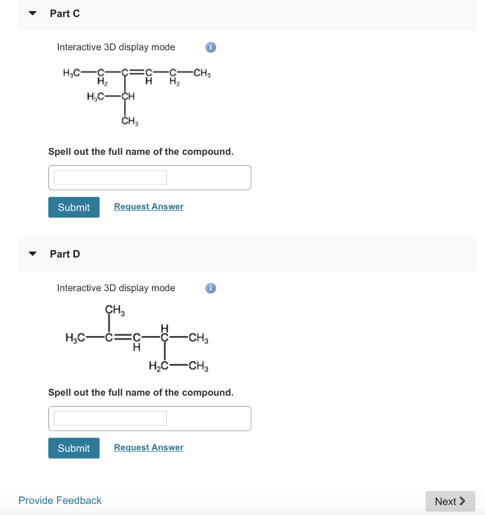Select the Interactive 3D display mode for Part C
485x515 pixels.
(x=116, y=47)
